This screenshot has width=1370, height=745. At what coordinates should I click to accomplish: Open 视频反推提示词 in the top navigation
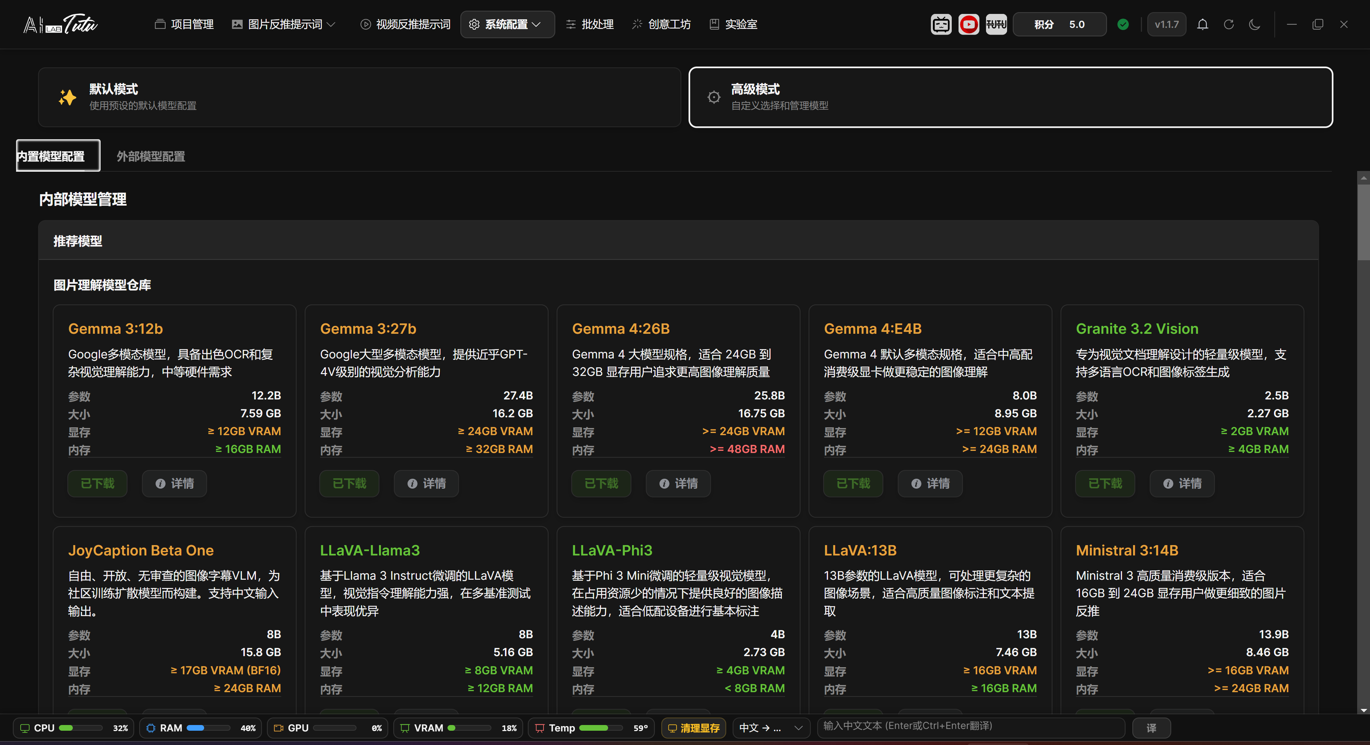[405, 25]
